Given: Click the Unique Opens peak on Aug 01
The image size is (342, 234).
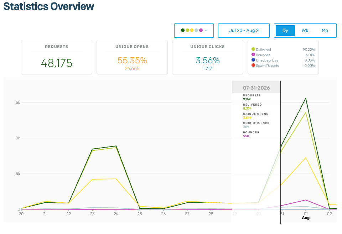Looking at the screenshot, I should click(306, 158).
